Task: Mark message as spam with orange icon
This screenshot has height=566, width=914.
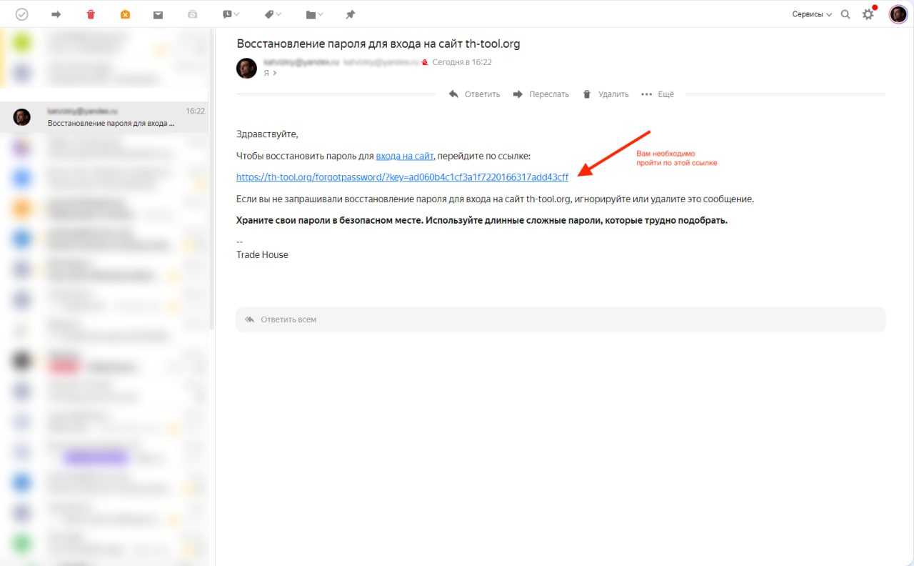Action: [x=125, y=14]
